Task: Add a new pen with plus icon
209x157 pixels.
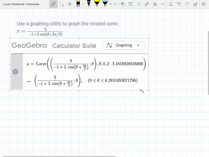Action: coord(115,4)
